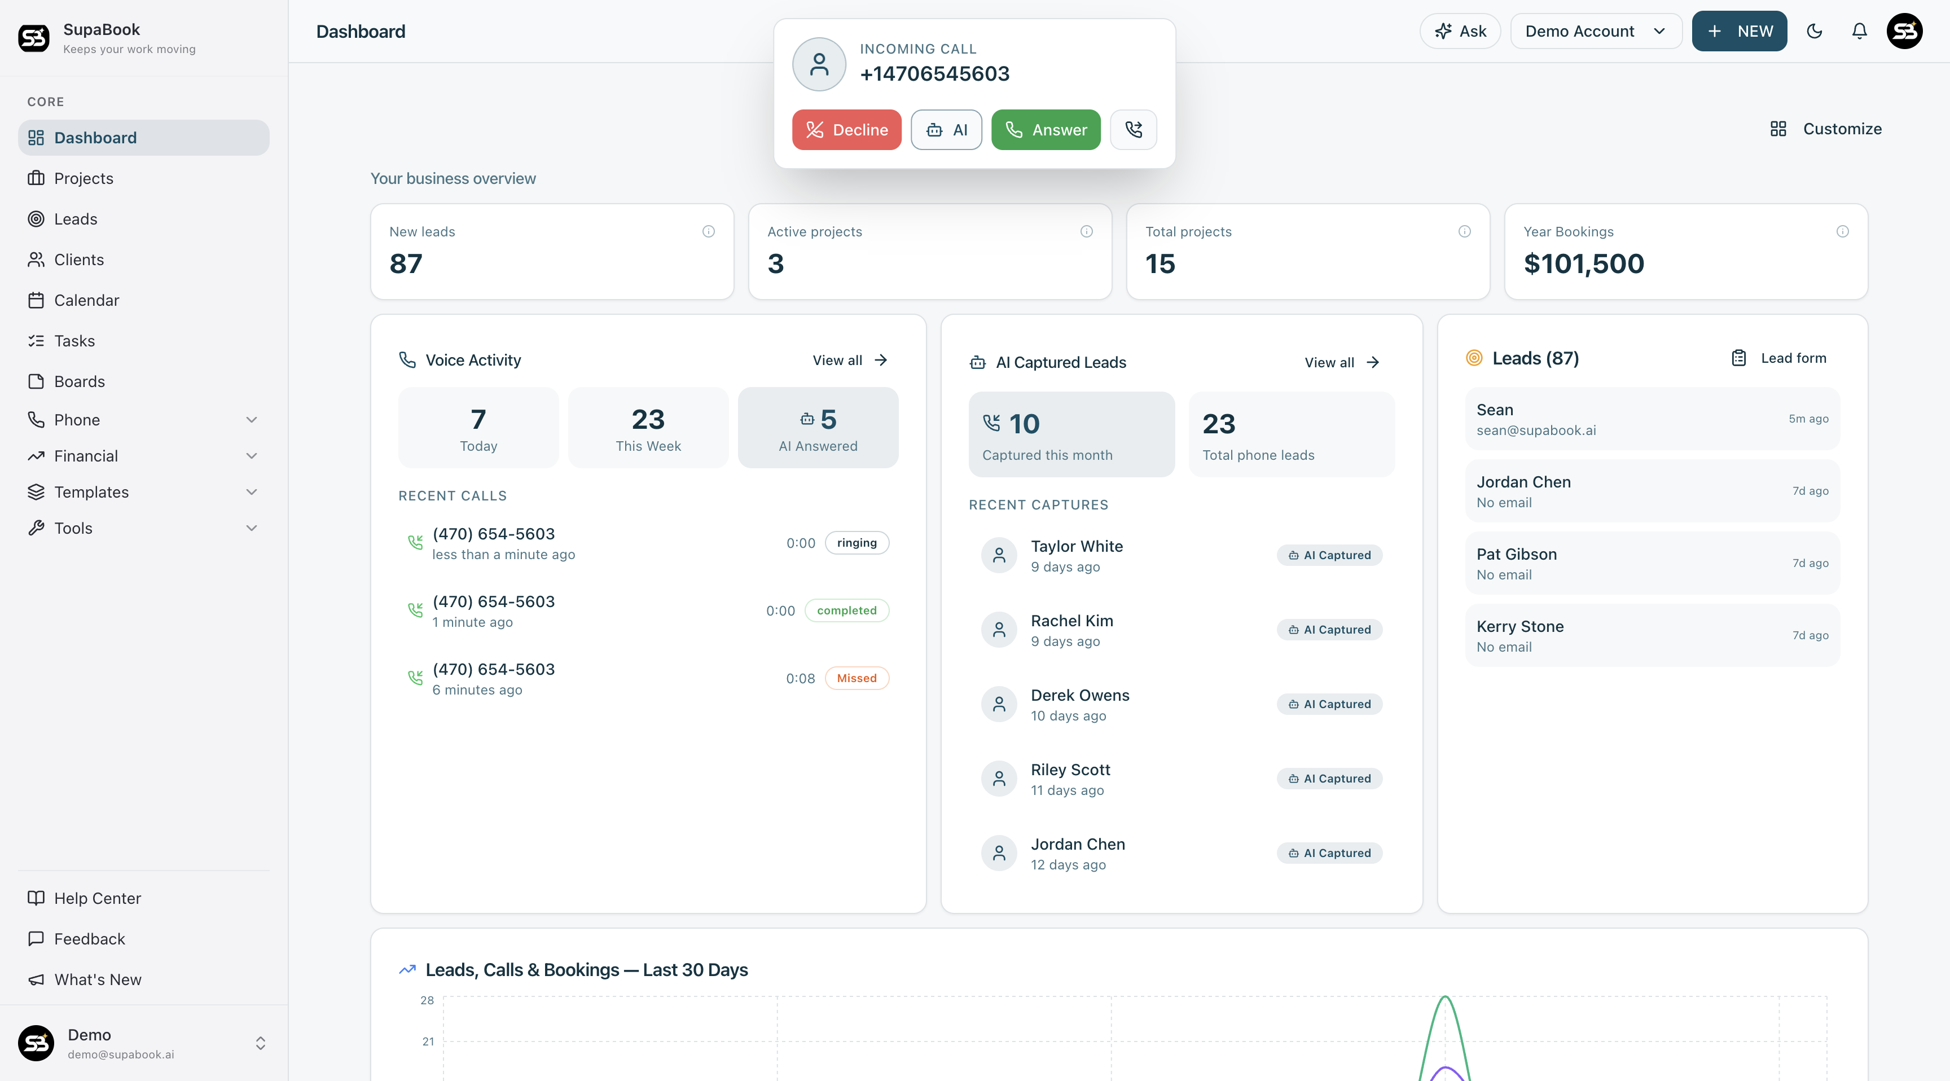Click the Leads target icon in Leads panel
The width and height of the screenshot is (1950, 1081).
[x=1474, y=358]
